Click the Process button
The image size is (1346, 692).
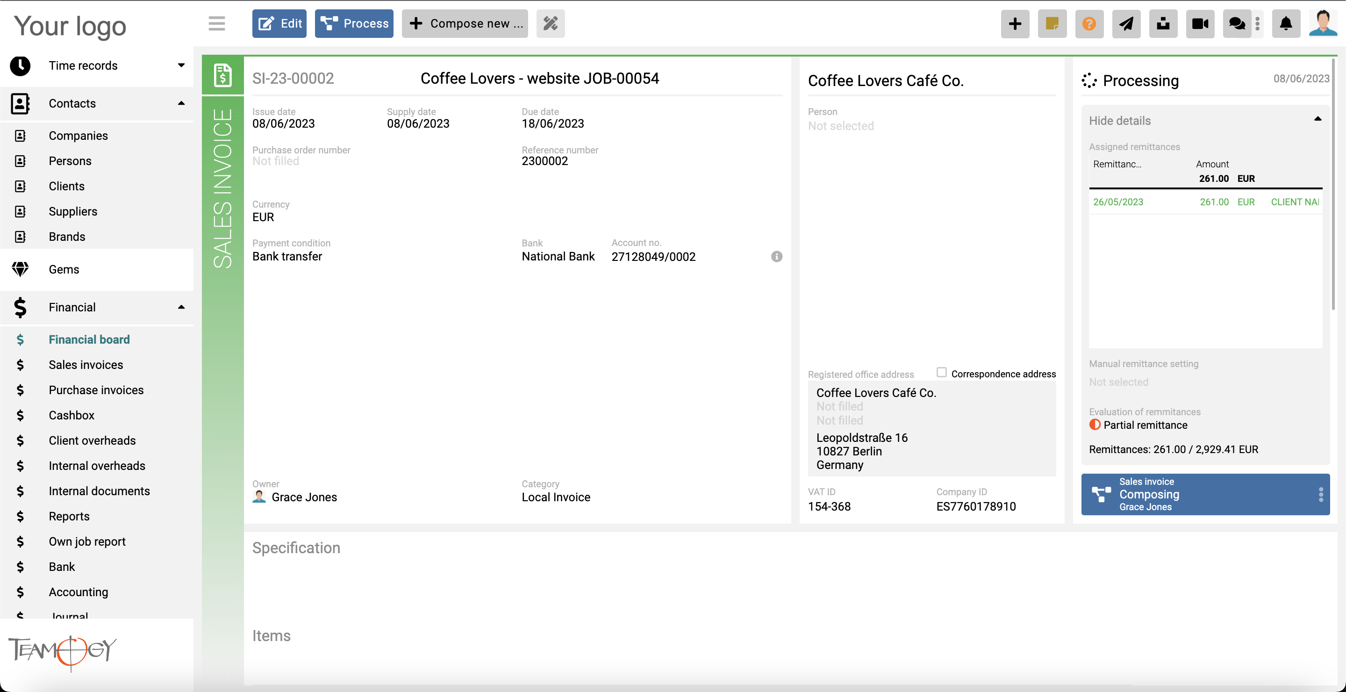[354, 23]
